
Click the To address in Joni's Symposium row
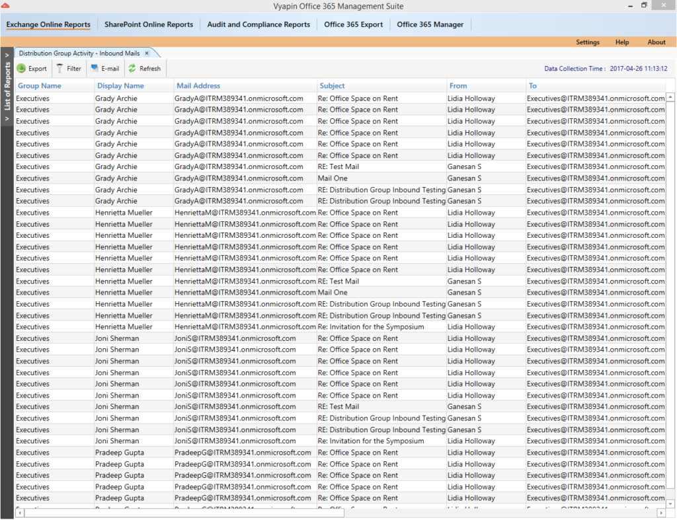[596, 441]
